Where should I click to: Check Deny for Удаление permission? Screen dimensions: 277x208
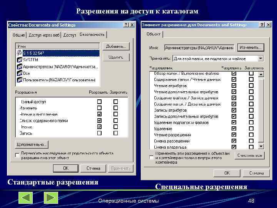251,129
